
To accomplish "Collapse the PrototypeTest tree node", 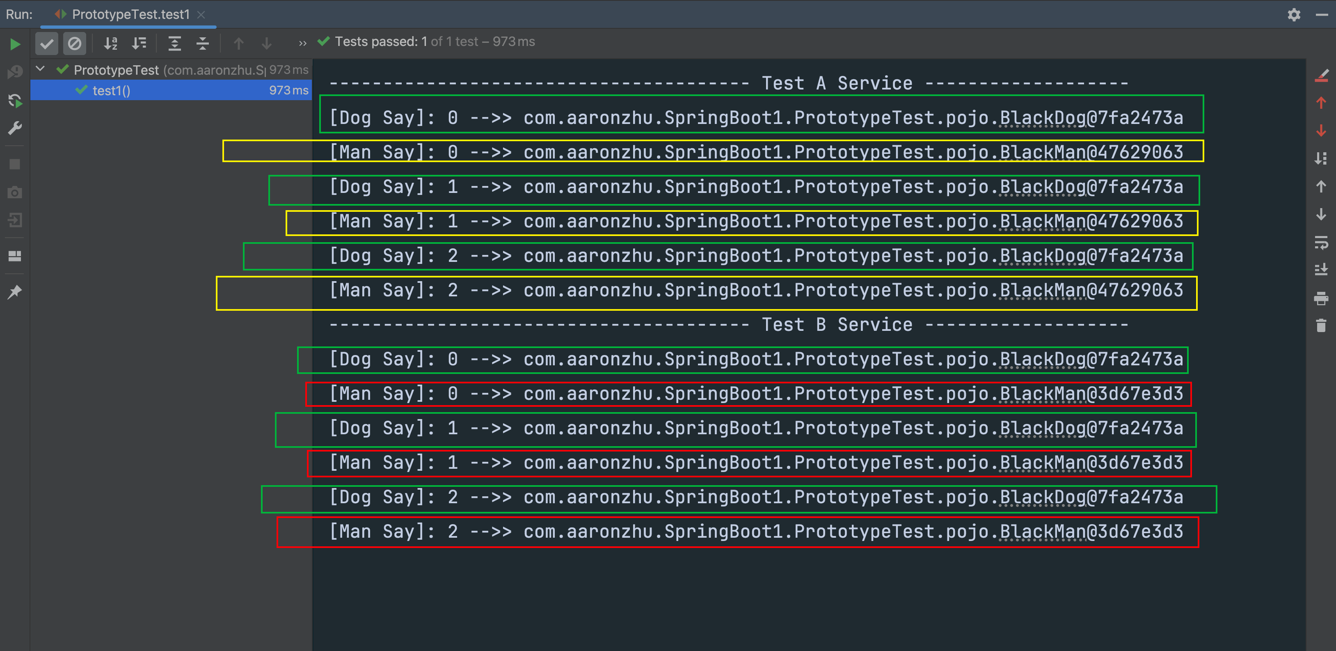I will tap(41, 69).
